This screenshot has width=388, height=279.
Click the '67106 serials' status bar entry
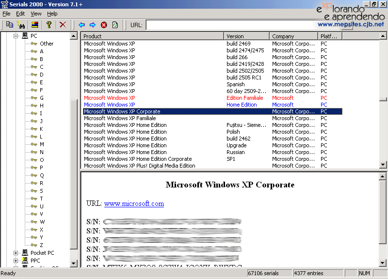click(270, 273)
